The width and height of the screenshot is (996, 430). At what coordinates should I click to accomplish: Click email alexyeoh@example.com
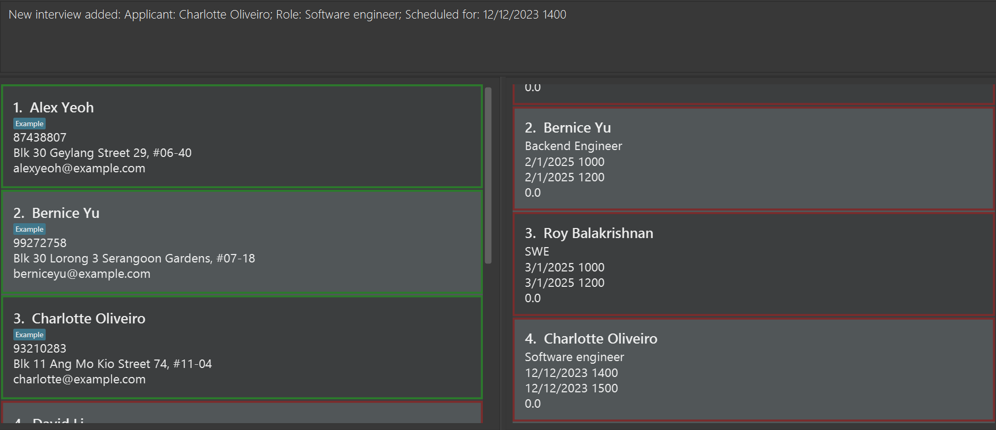coord(79,168)
